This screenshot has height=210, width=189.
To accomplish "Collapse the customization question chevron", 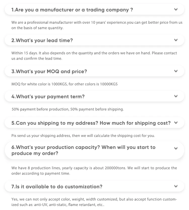I will point(176,186).
